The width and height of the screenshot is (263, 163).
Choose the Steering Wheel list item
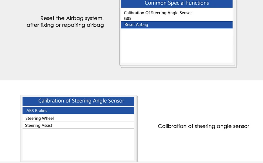78,118
